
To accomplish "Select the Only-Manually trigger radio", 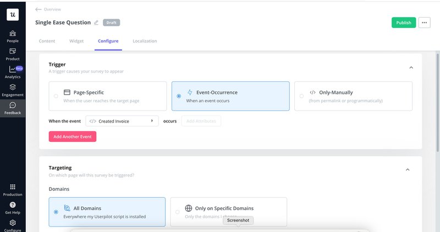I will click(301, 96).
